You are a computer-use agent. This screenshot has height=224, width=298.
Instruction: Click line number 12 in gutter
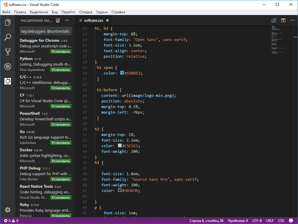tap(85, 29)
